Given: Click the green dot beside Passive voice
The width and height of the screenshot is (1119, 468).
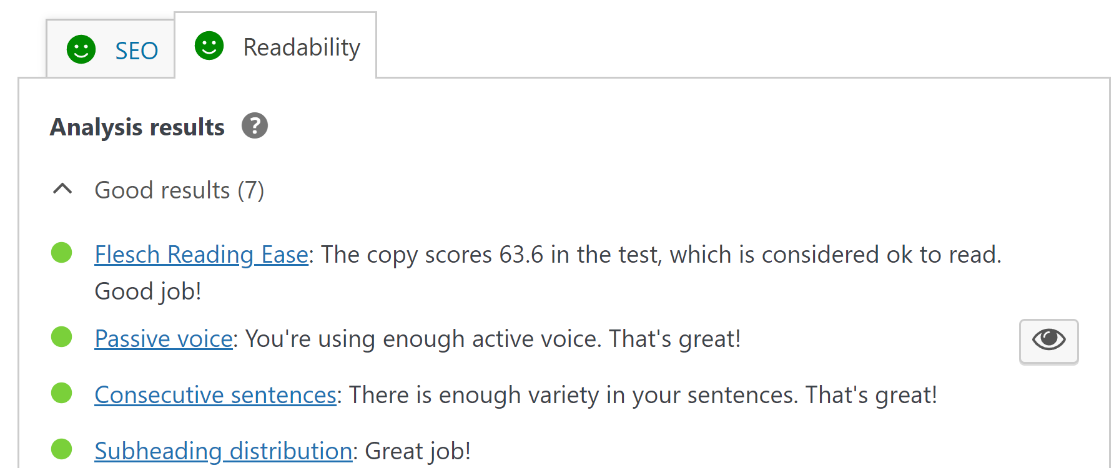Looking at the screenshot, I should coord(61,337).
